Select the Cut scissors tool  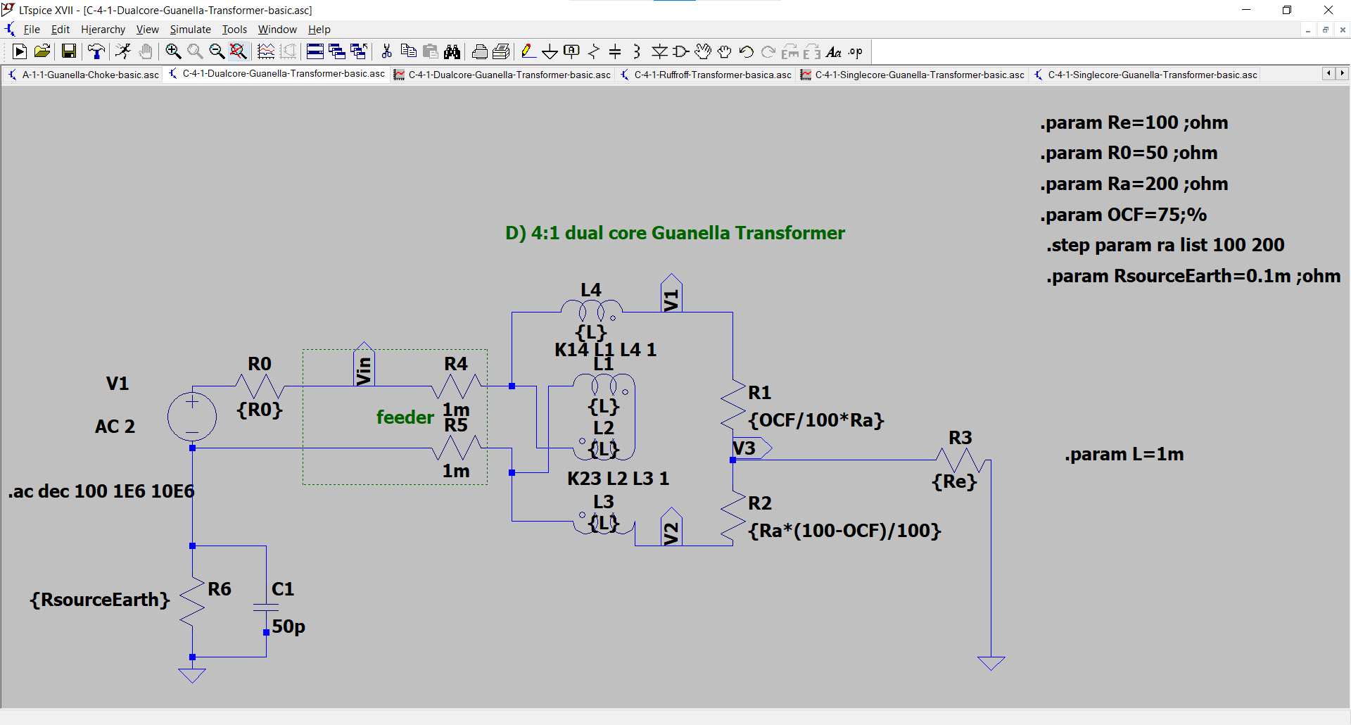386,51
